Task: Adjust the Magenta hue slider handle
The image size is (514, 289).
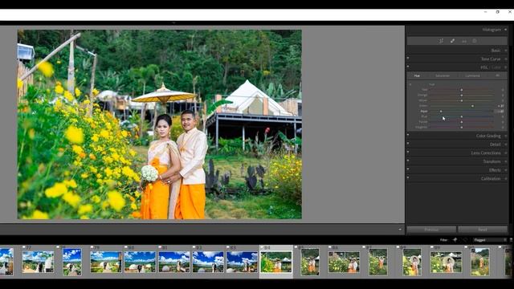Action: tap(462, 127)
